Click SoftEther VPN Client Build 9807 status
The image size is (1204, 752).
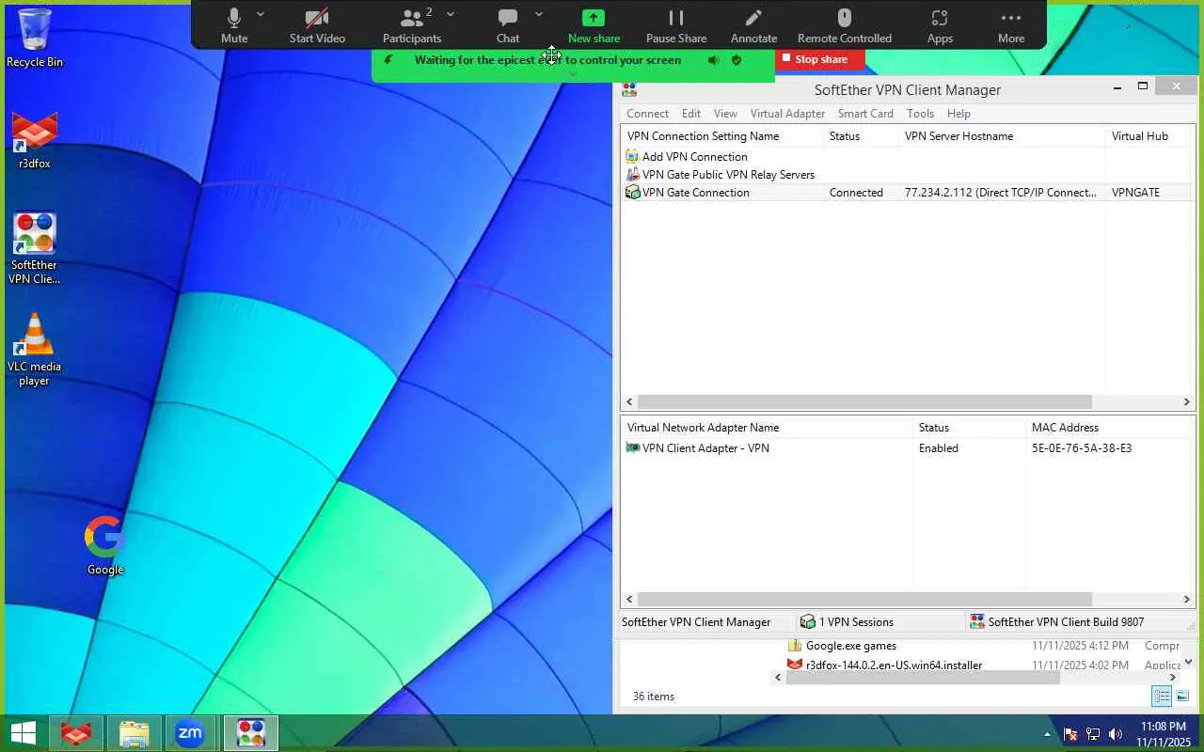pos(1057,622)
